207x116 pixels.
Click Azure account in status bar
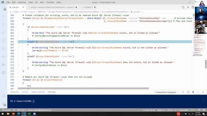pos(39,110)
